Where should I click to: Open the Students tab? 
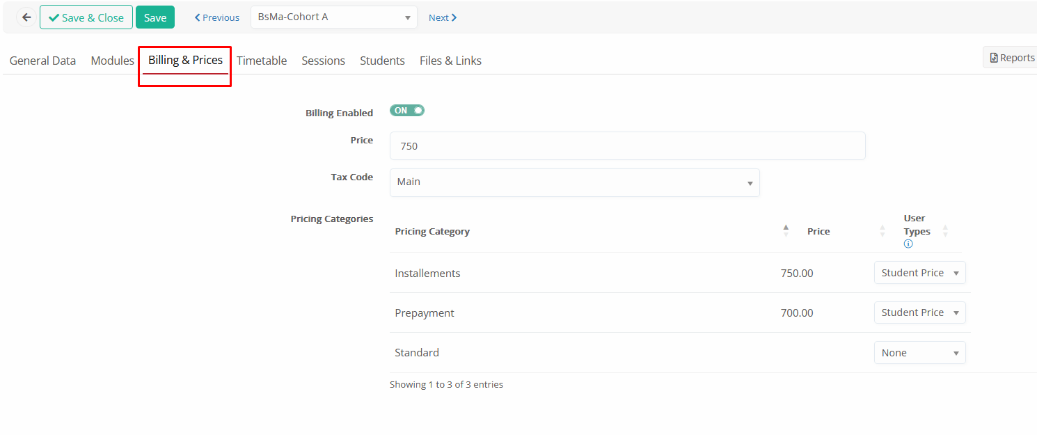tap(382, 61)
